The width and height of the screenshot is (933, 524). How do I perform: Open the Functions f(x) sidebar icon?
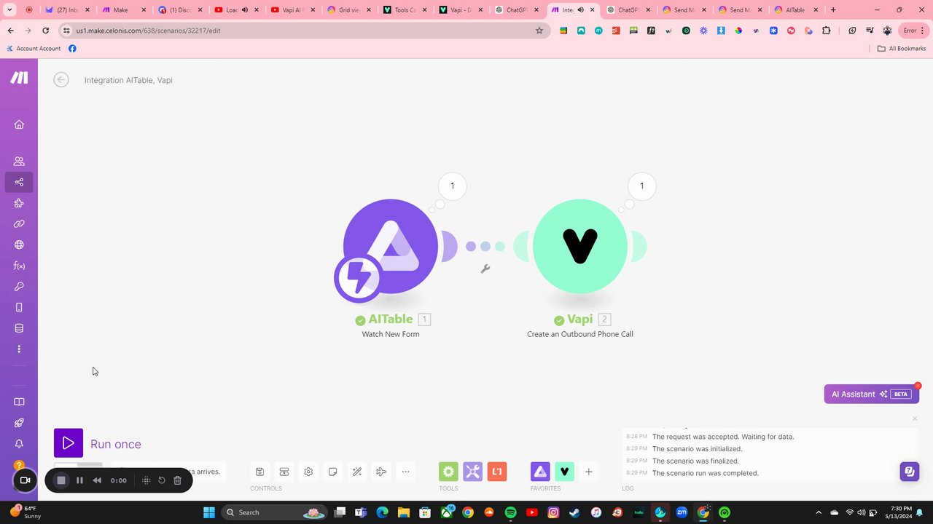(19, 266)
